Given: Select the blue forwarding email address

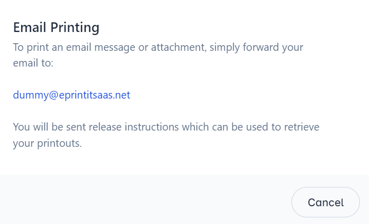Looking at the screenshot, I should [x=71, y=95].
